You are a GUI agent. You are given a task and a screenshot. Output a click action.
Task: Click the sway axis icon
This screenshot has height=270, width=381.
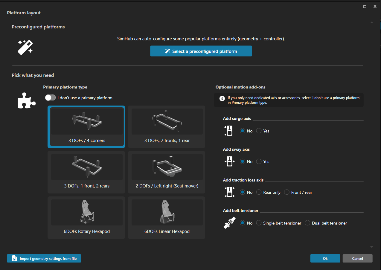coord(229,161)
